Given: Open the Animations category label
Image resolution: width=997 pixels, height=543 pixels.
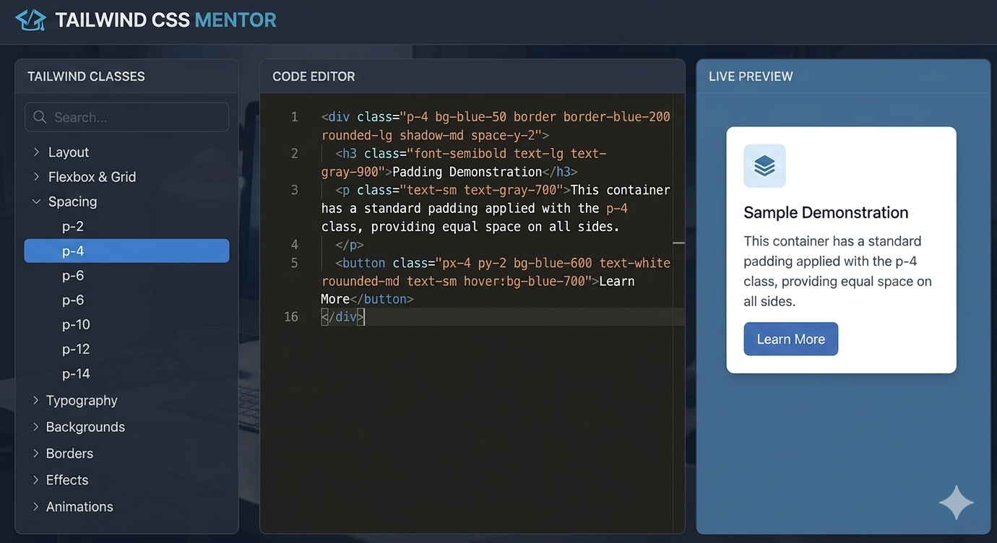Looking at the screenshot, I should click(x=79, y=507).
